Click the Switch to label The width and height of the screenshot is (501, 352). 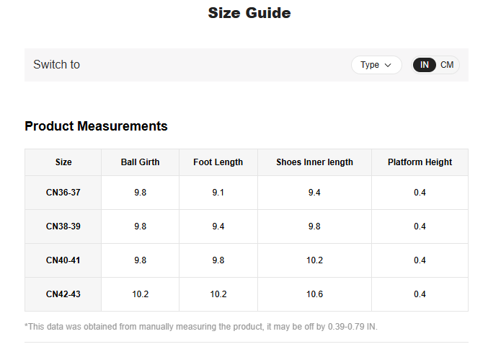pos(56,65)
